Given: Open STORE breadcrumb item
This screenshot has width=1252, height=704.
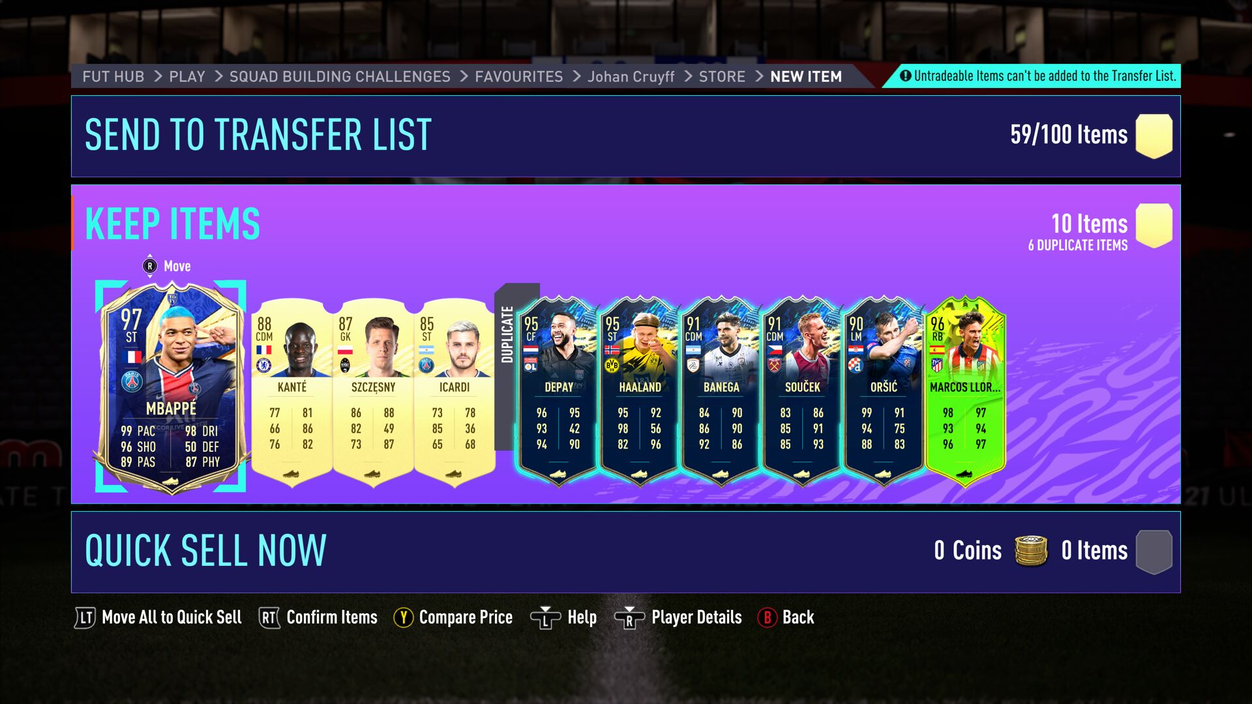Looking at the screenshot, I should (x=722, y=76).
